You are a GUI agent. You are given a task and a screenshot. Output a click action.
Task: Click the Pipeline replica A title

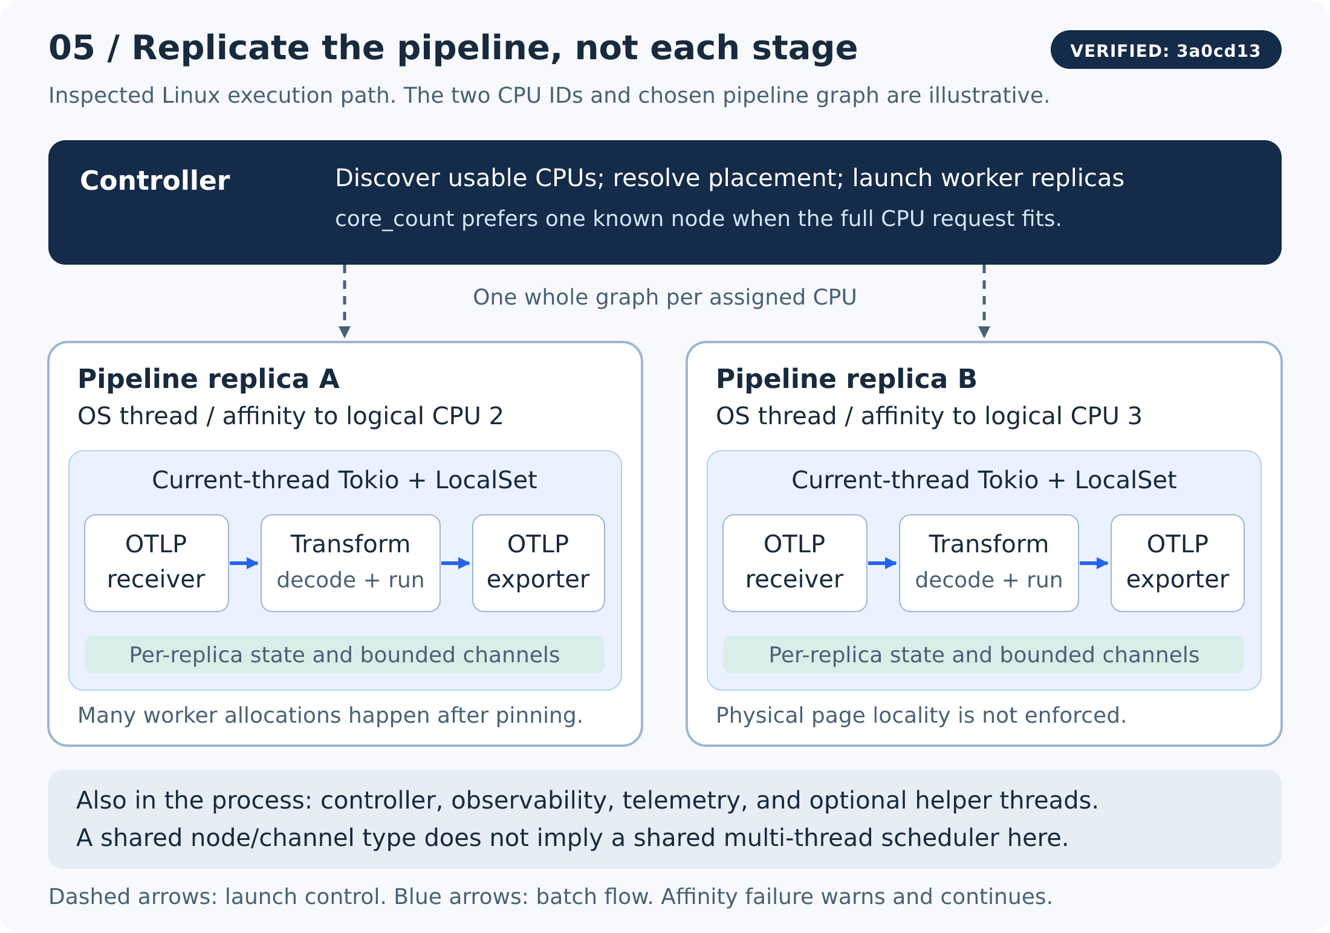pyautogui.click(x=209, y=379)
